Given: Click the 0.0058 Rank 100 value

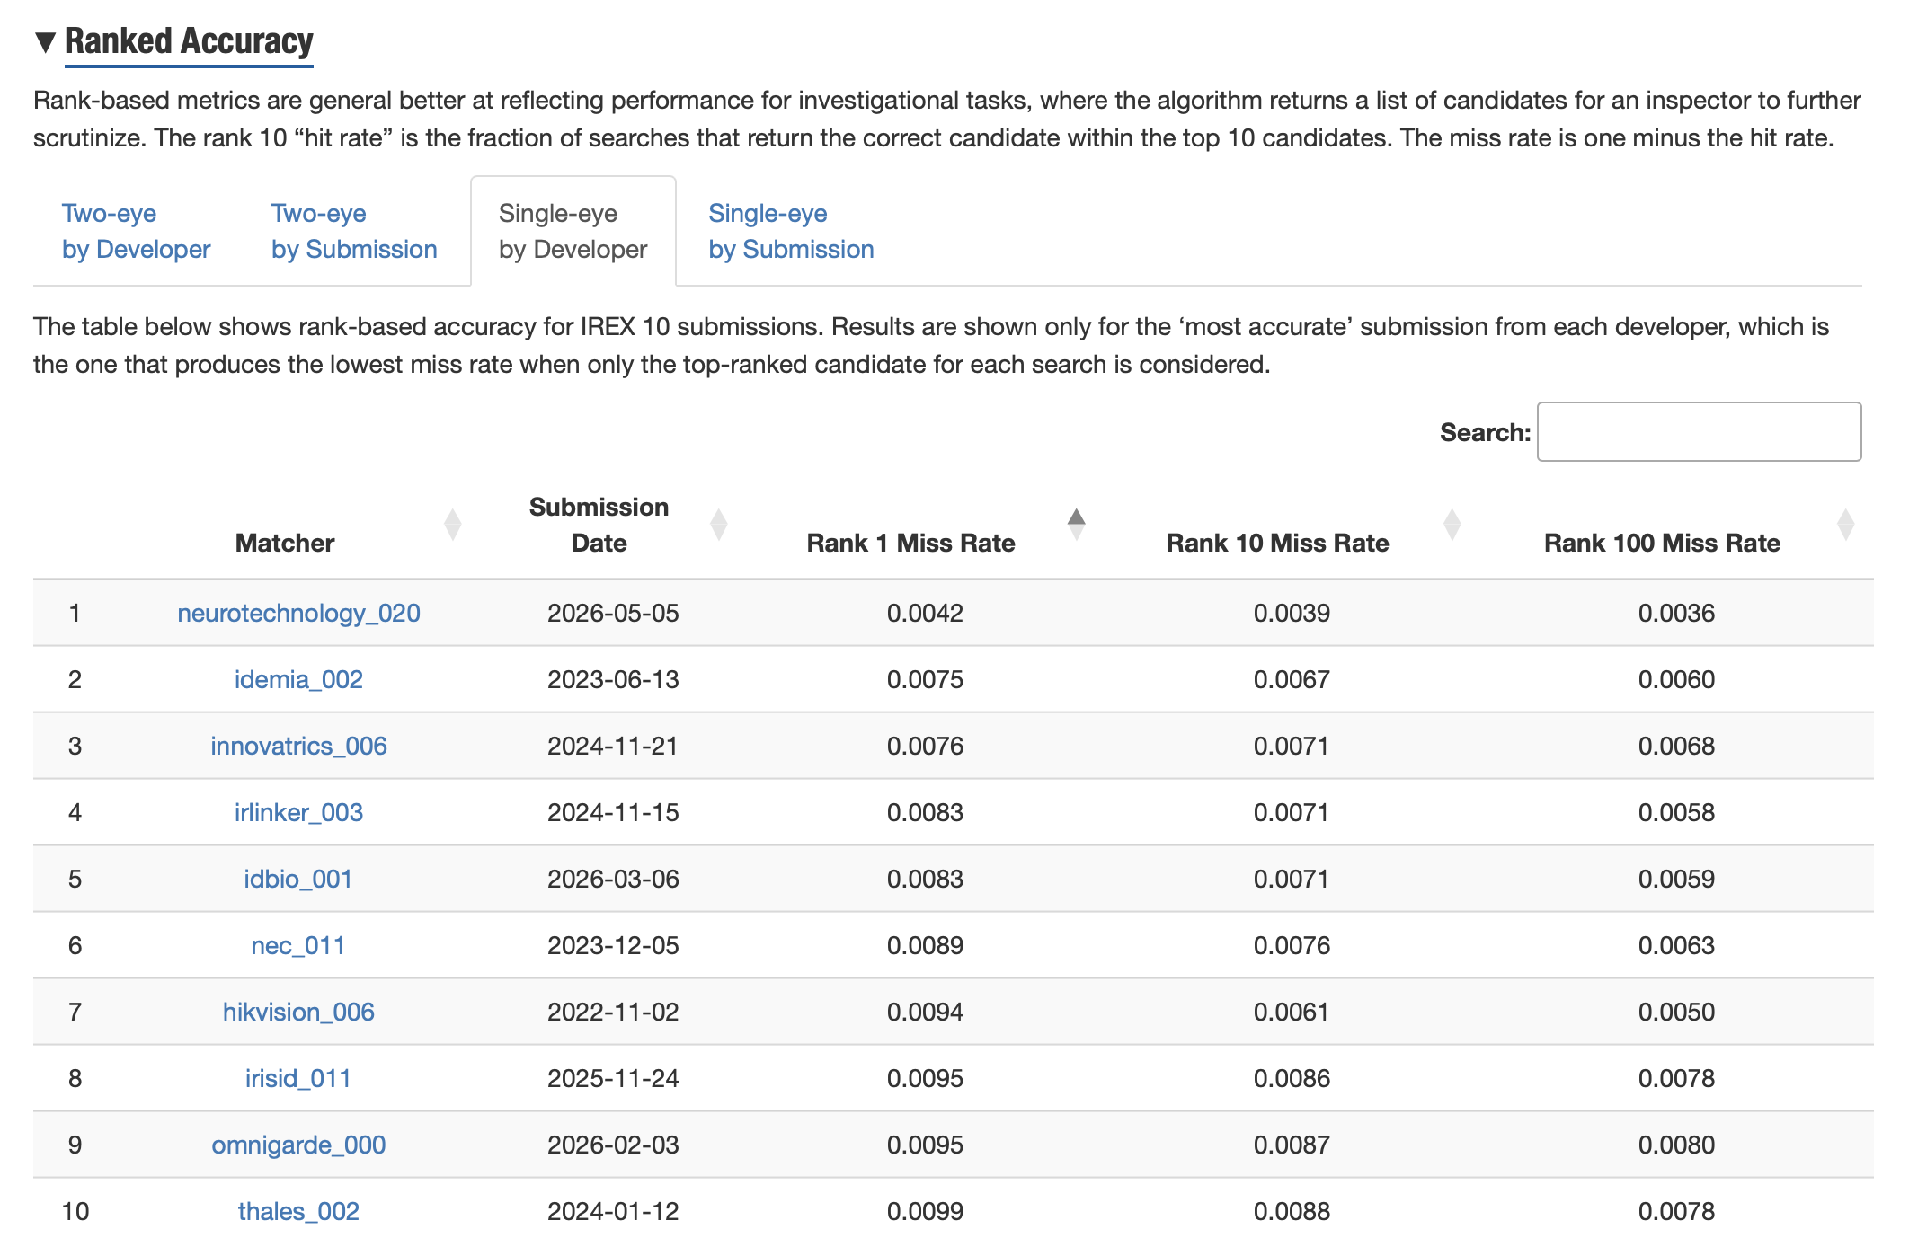Looking at the screenshot, I should [x=1676, y=812].
